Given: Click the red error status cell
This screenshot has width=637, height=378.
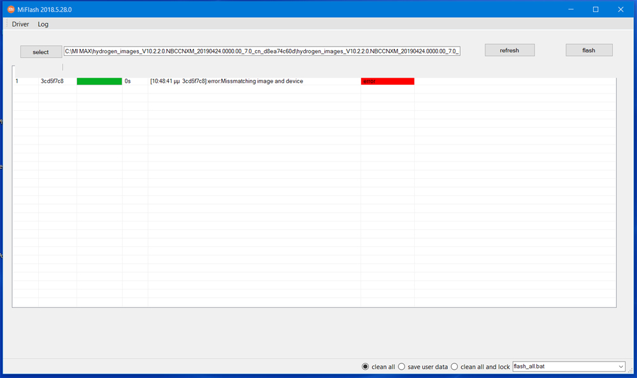Looking at the screenshot, I should (387, 81).
